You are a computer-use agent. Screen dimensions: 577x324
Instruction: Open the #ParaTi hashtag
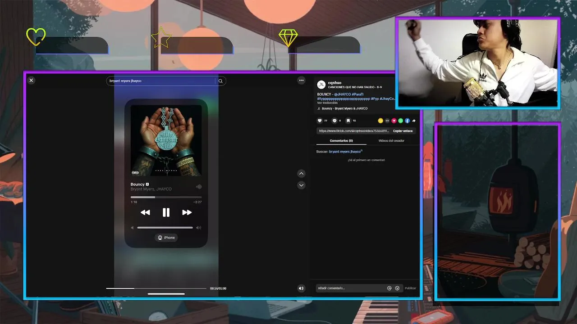click(357, 94)
